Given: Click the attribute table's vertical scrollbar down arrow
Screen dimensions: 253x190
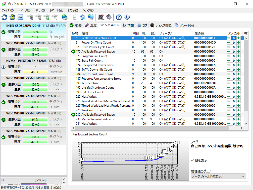Looking at the screenshot, I should [x=246, y=124].
